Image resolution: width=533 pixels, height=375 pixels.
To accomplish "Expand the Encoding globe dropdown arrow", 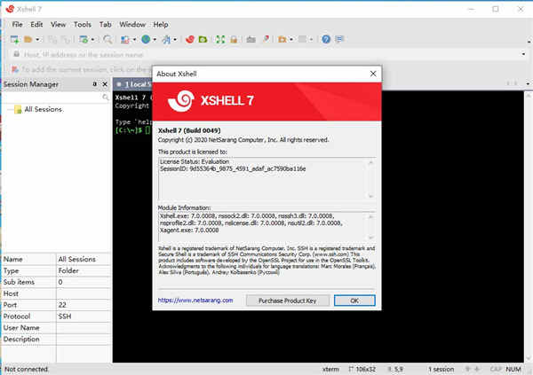I will pyautogui.click(x=155, y=40).
